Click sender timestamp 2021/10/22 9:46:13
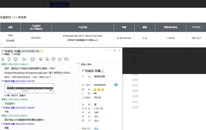 pyautogui.click(x=18, y=64)
